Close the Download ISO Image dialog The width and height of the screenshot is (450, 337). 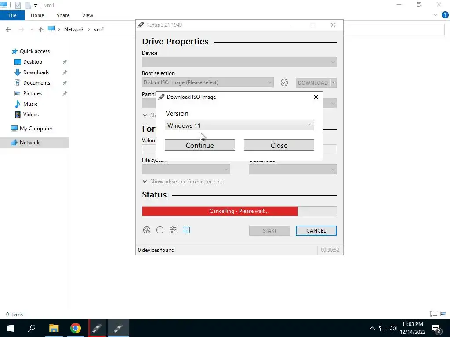[x=316, y=97]
